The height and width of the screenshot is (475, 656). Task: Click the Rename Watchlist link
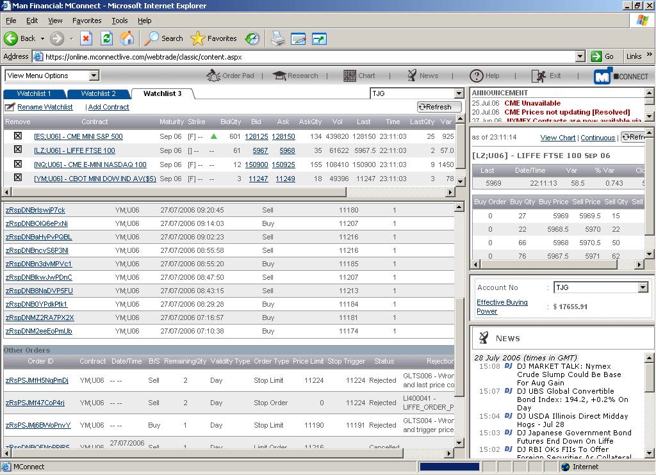pos(45,107)
